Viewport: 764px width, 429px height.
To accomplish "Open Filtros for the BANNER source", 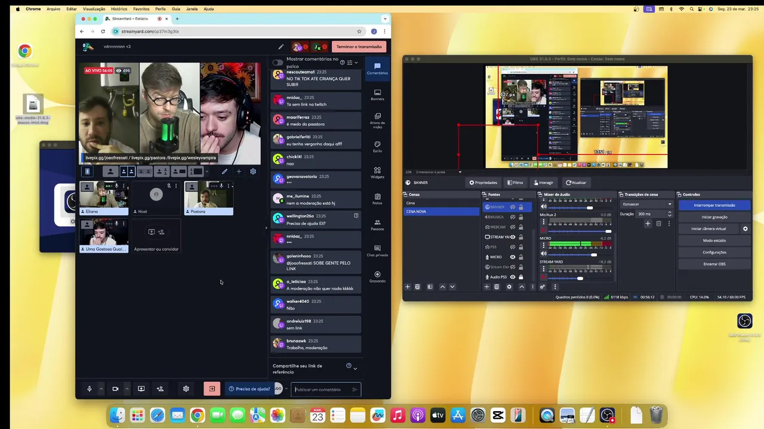I will 515,182.
